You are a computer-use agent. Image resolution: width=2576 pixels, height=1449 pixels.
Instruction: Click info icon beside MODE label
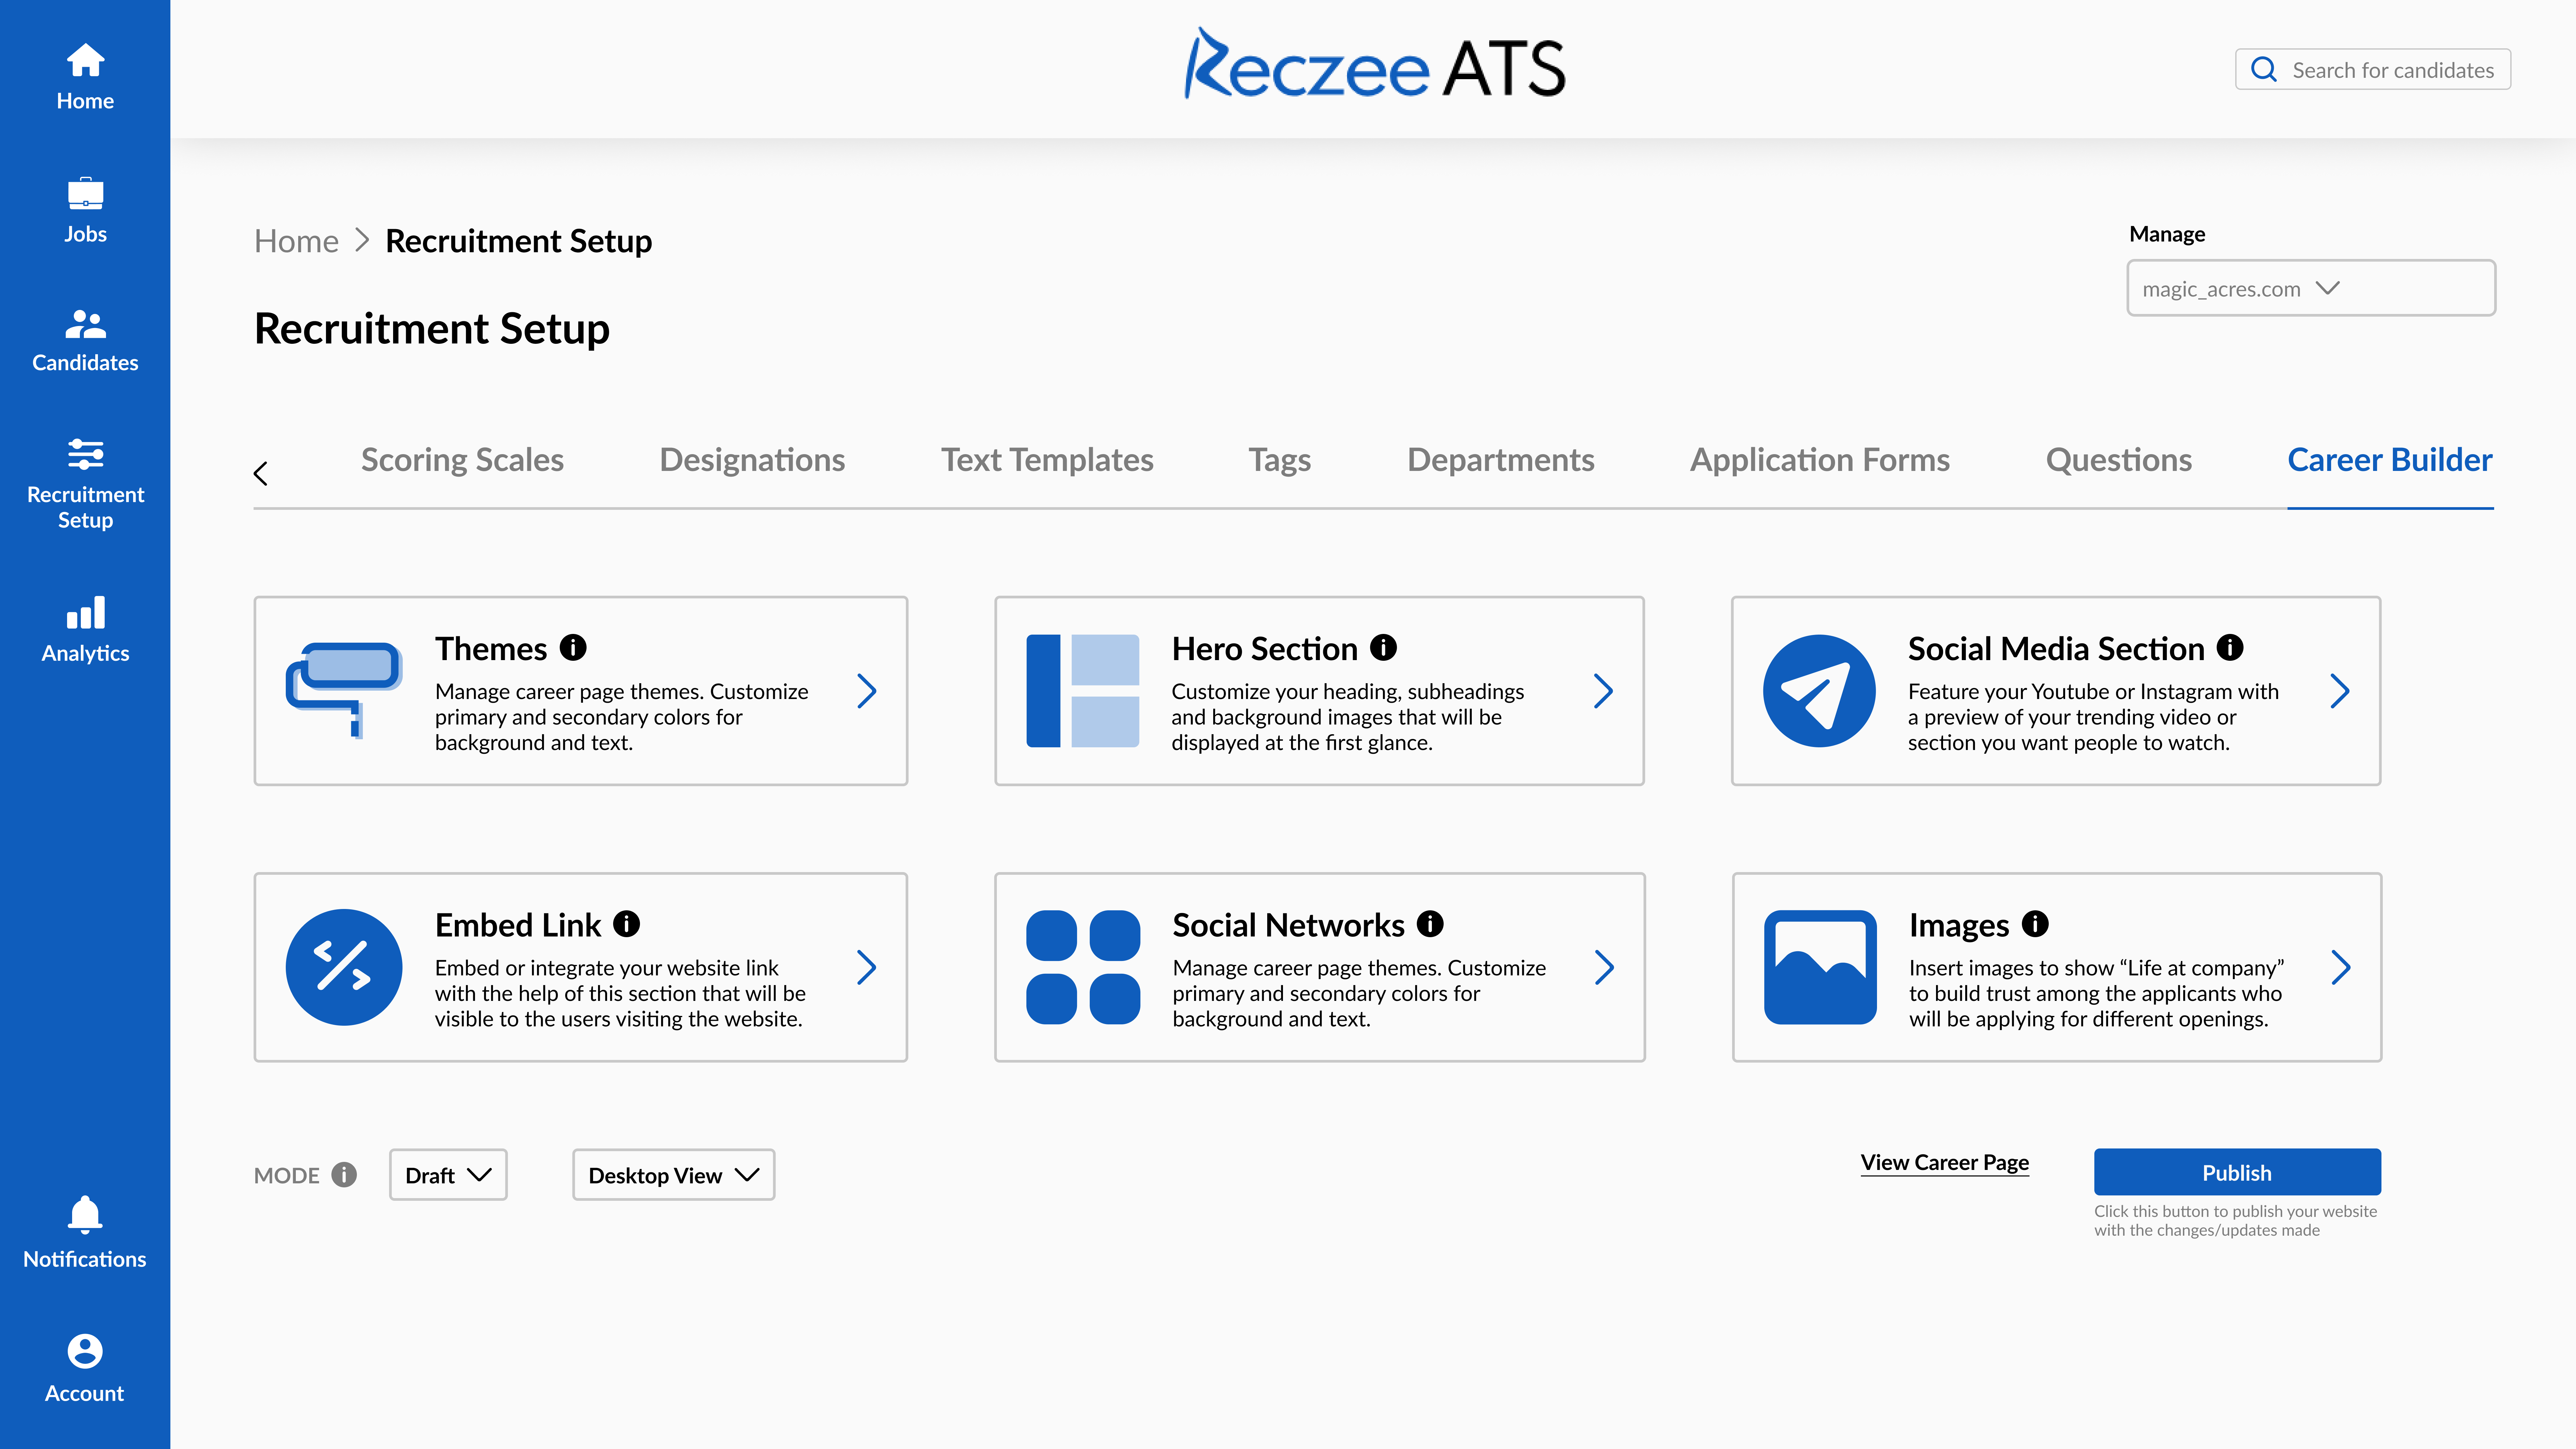click(x=344, y=1175)
